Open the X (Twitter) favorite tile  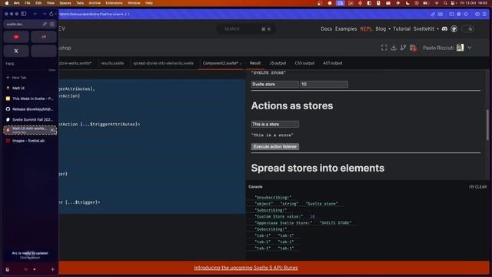[x=16, y=51]
